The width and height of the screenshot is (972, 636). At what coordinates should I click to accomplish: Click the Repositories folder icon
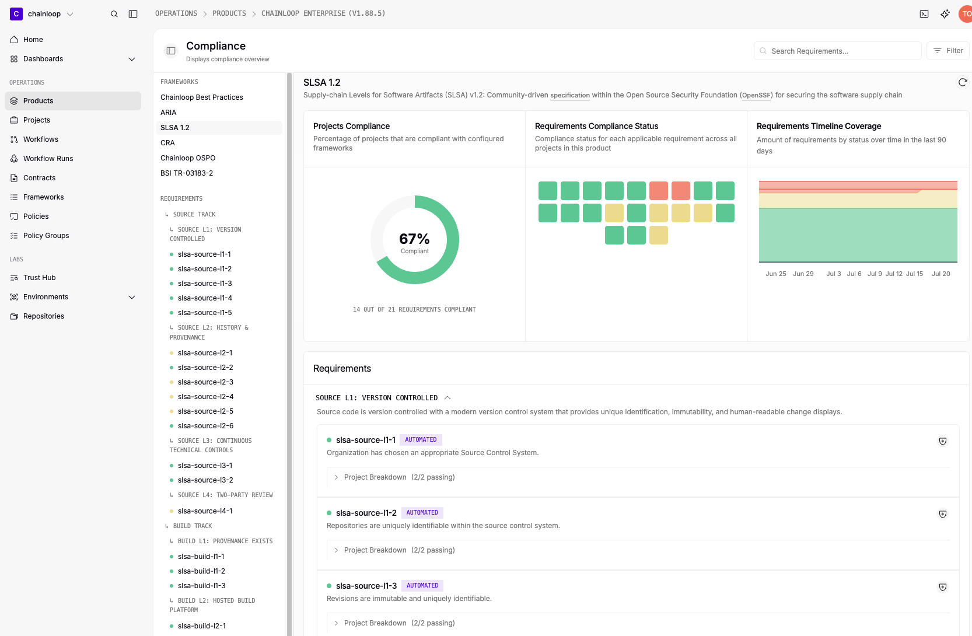click(14, 316)
